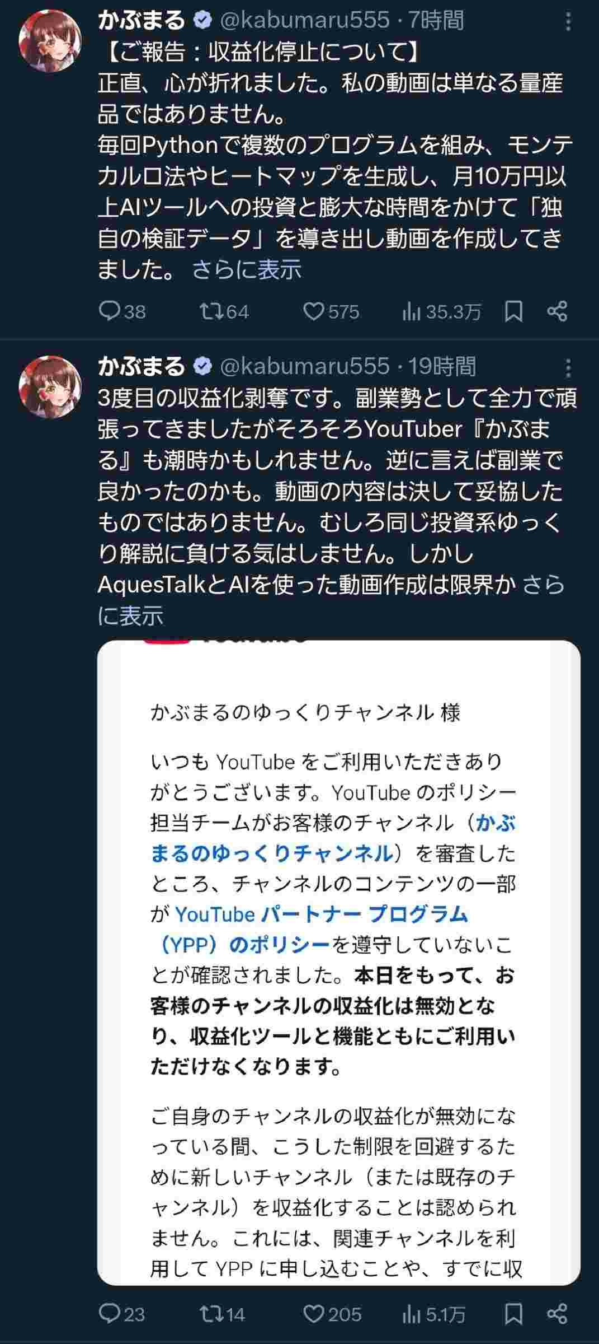View analytics of the 35.3万 views tweet
Screen dimensions: 599x1344
tap(441, 311)
